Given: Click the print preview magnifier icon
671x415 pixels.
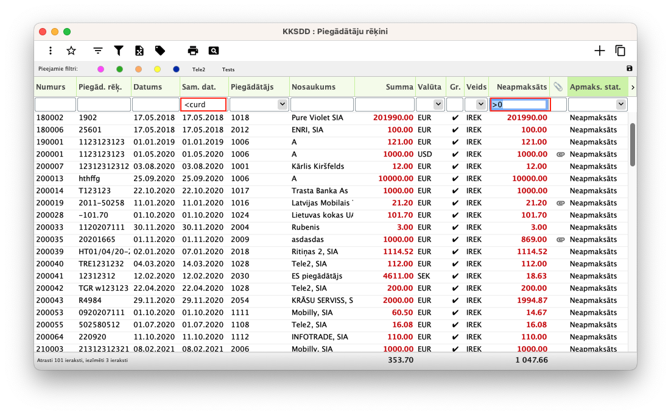Looking at the screenshot, I should [x=214, y=51].
